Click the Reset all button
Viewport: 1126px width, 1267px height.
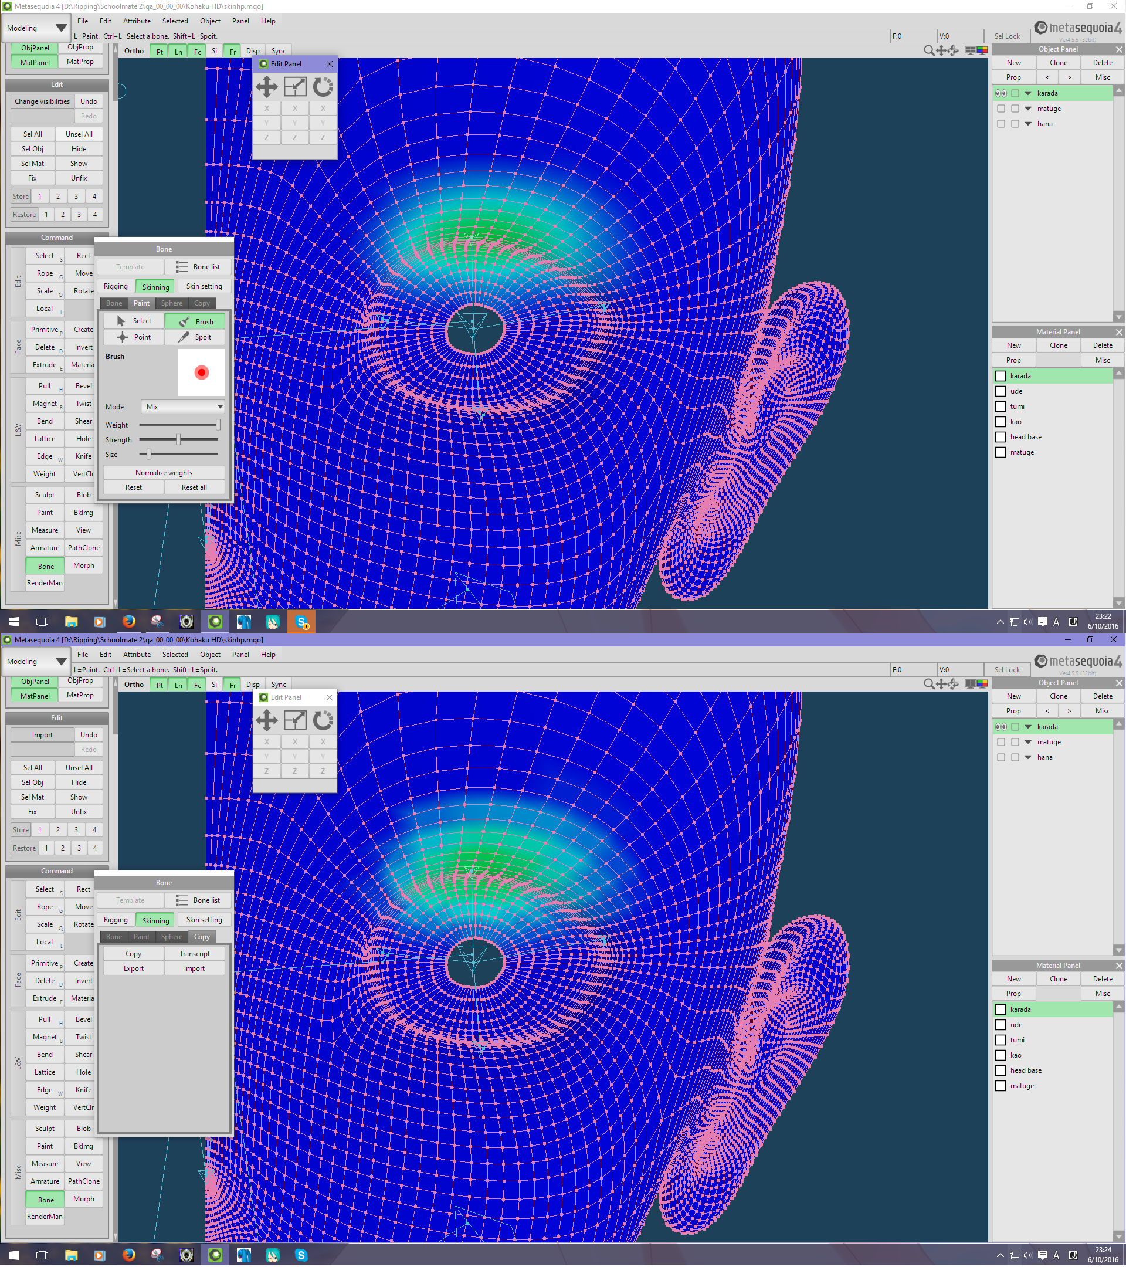pyautogui.click(x=195, y=488)
